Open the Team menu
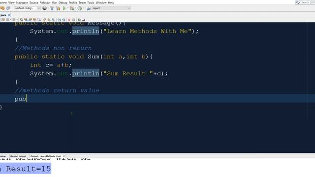 point(82,2)
